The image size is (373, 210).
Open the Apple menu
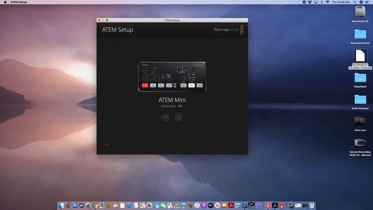click(x=5, y=2)
